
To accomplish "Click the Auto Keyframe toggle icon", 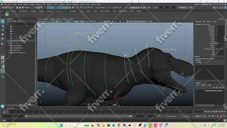I will pyautogui.click(x=221, y=116).
